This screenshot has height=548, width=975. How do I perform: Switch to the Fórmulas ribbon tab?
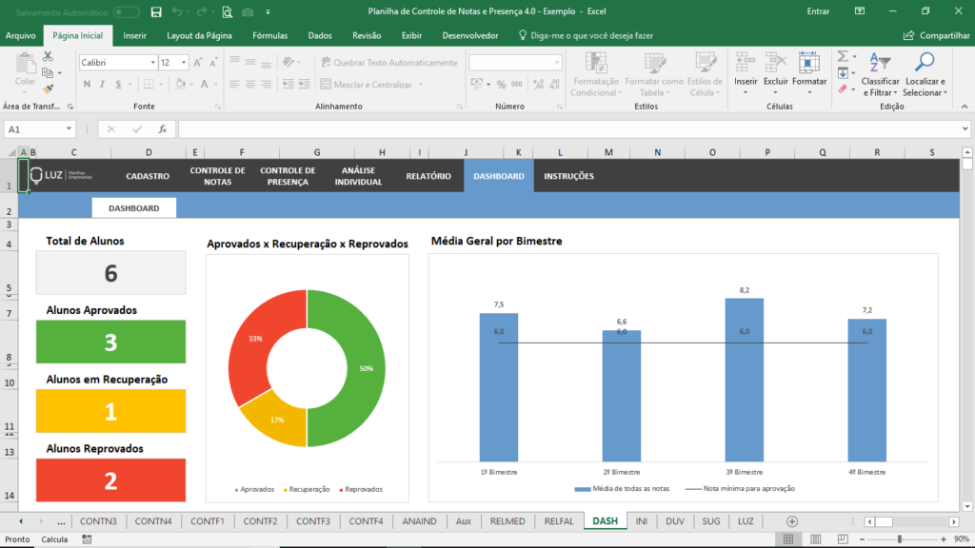click(270, 35)
